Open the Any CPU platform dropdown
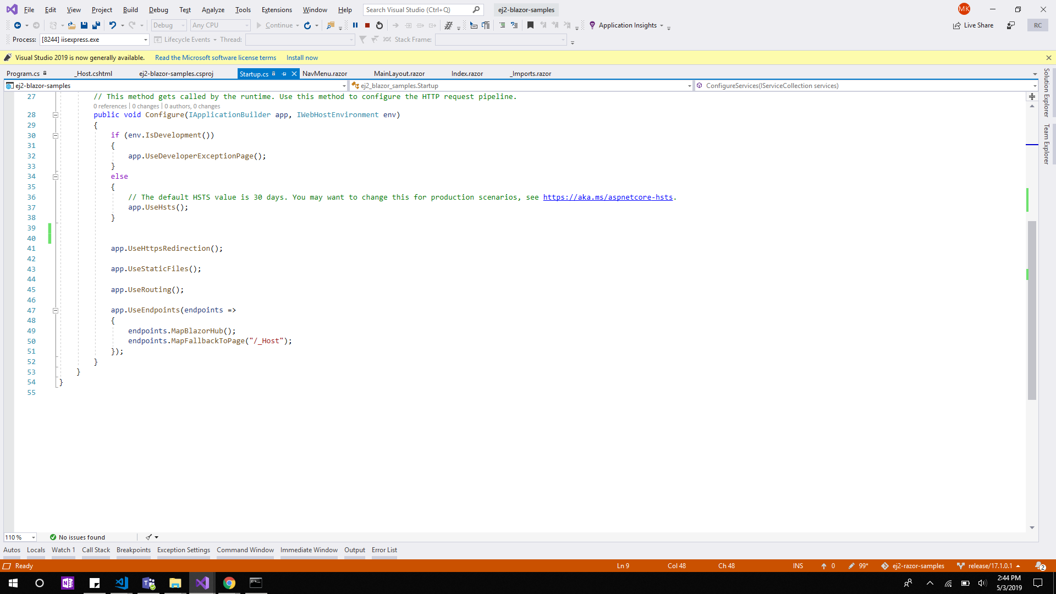The image size is (1056, 594). (220, 25)
